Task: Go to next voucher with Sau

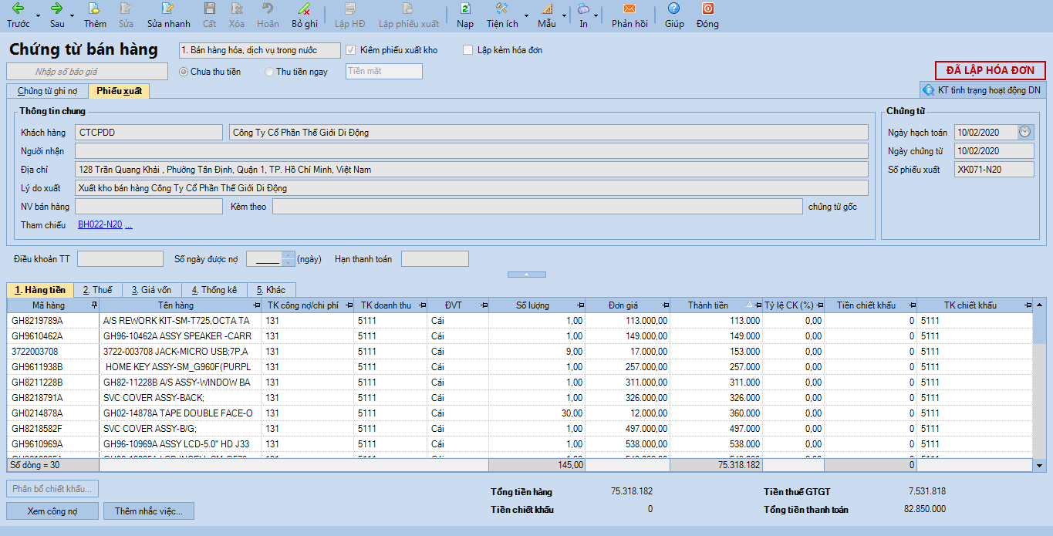Action: (x=57, y=15)
